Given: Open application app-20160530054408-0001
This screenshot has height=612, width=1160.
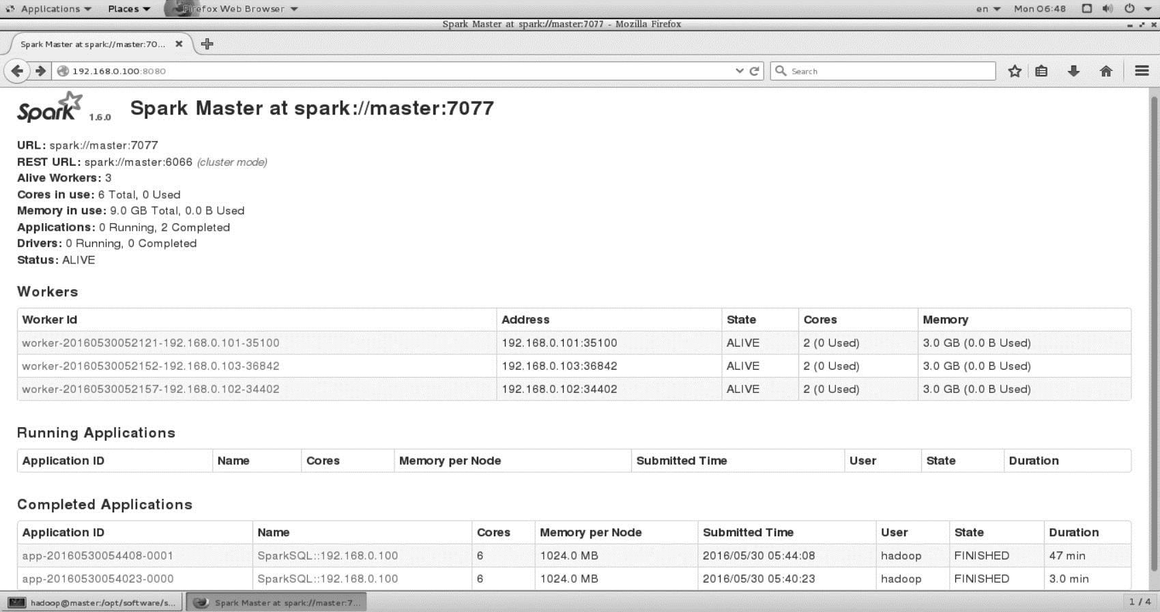Looking at the screenshot, I should (98, 555).
